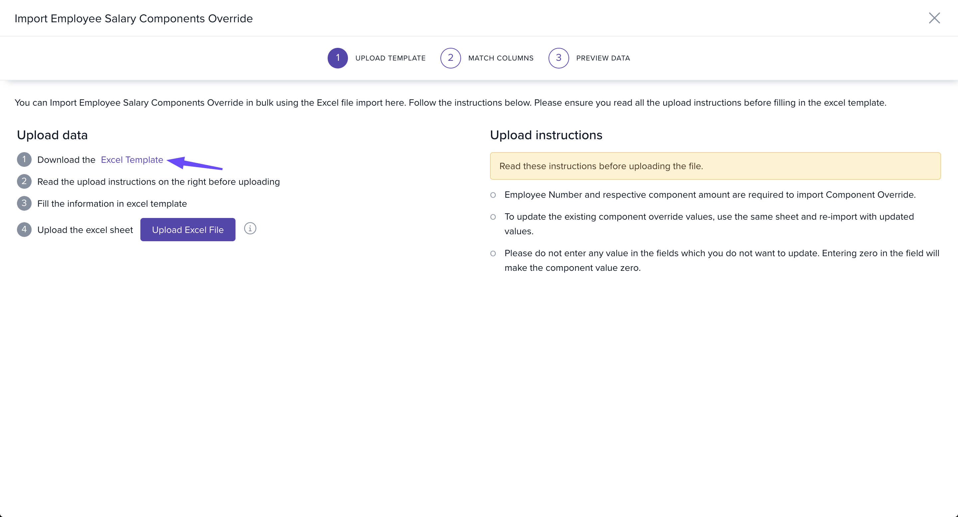
Task: Close the Import Salary Components Override dialog
Action: (934, 18)
